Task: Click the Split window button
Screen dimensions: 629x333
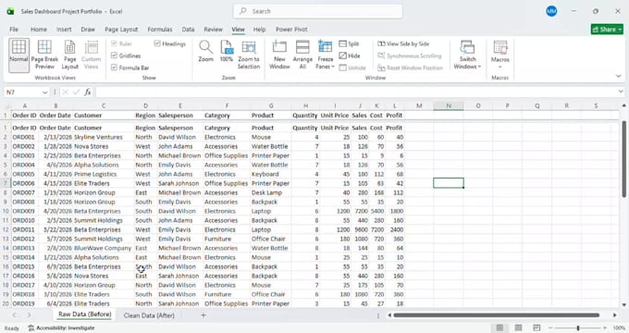Action: (349, 43)
